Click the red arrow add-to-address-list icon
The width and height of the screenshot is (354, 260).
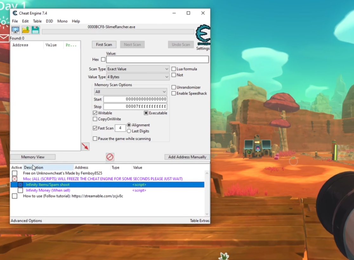(x=85, y=146)
